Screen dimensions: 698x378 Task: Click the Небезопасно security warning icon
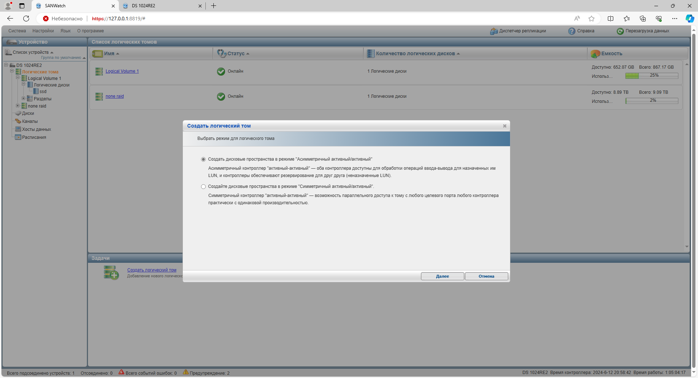[46, 19]
